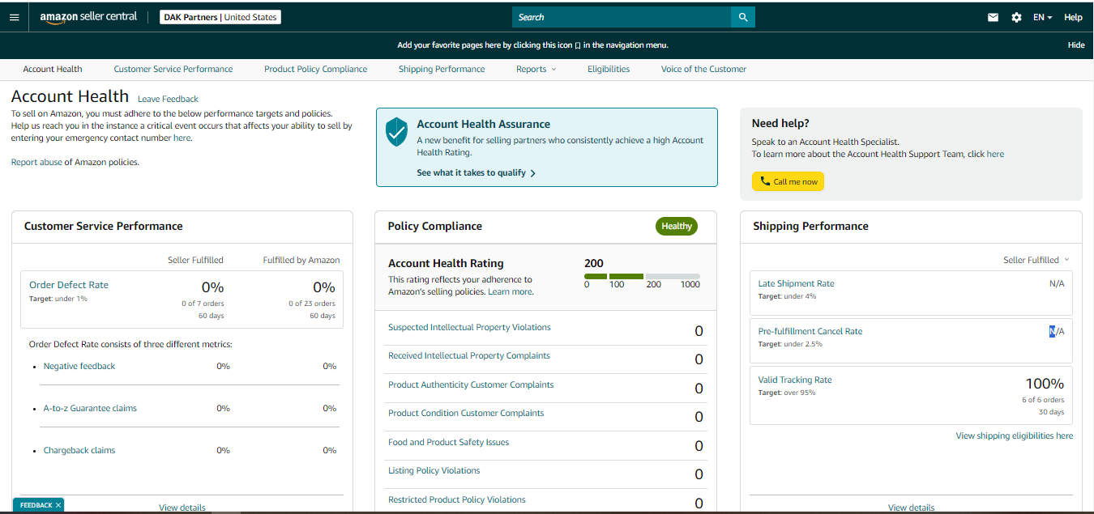This screenshot has height=514, width=1094.
Task: Open the Negative feedback metric link
Action: 79,367
